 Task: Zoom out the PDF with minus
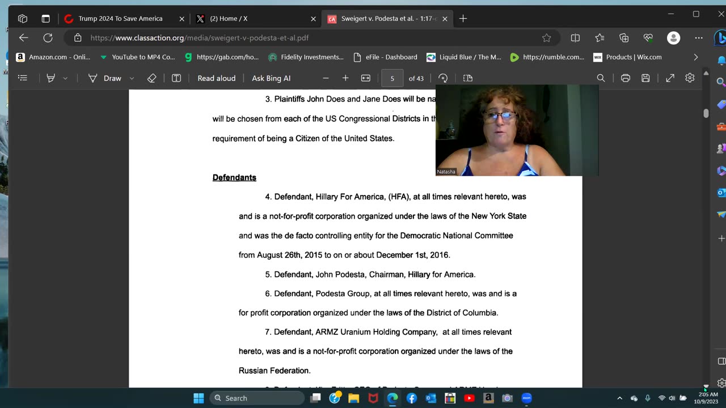pos(326,78)
